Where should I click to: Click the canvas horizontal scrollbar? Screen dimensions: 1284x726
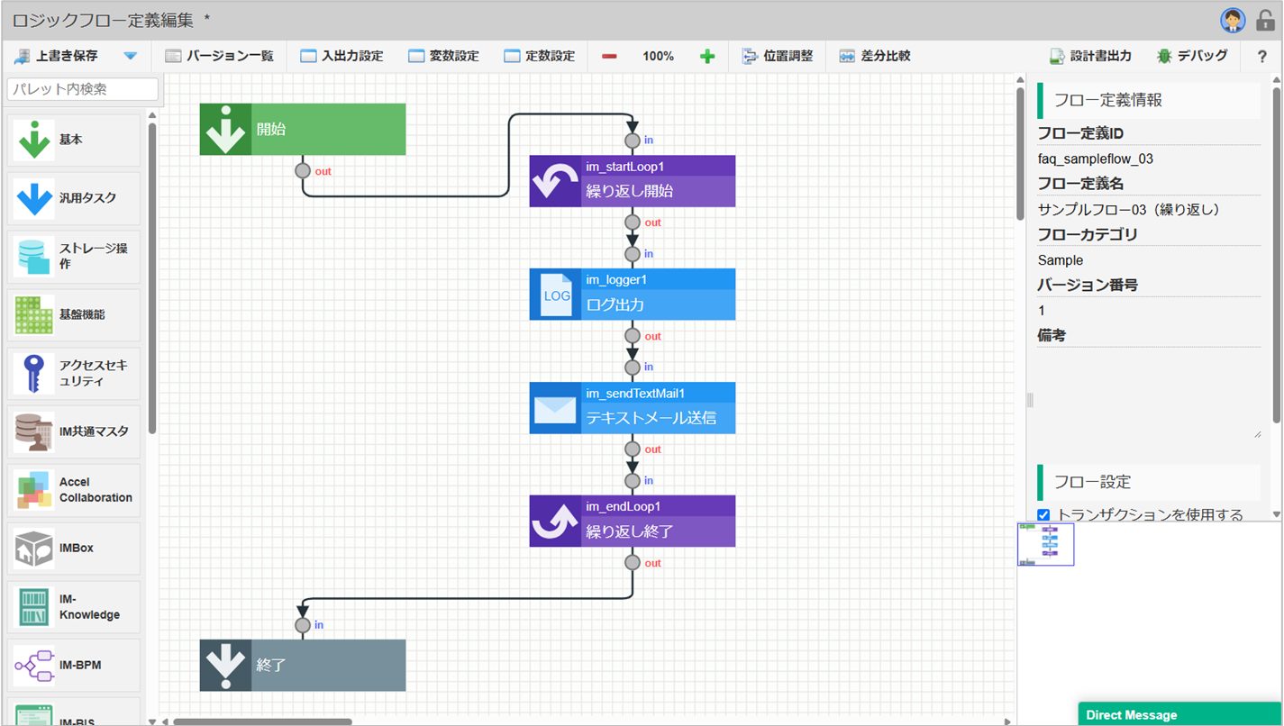coord(262,721)
